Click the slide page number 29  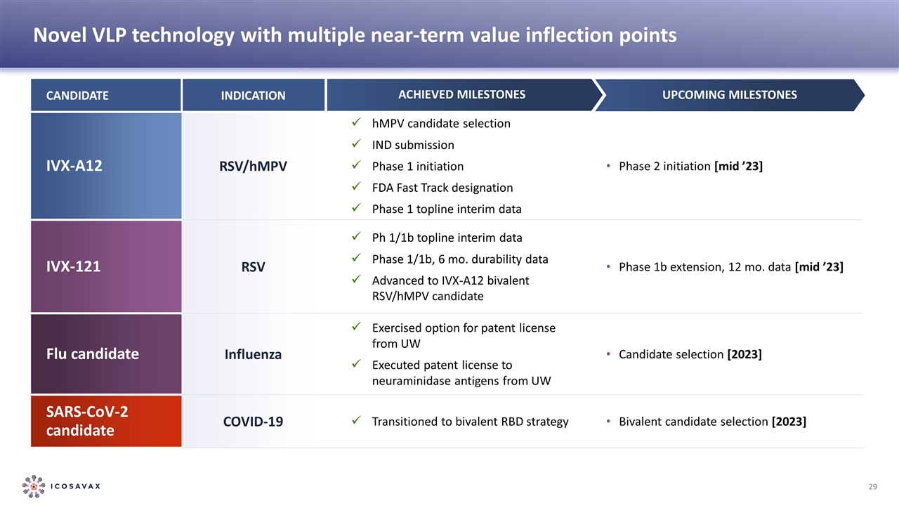pyautogui.click(x=874, y=487)
